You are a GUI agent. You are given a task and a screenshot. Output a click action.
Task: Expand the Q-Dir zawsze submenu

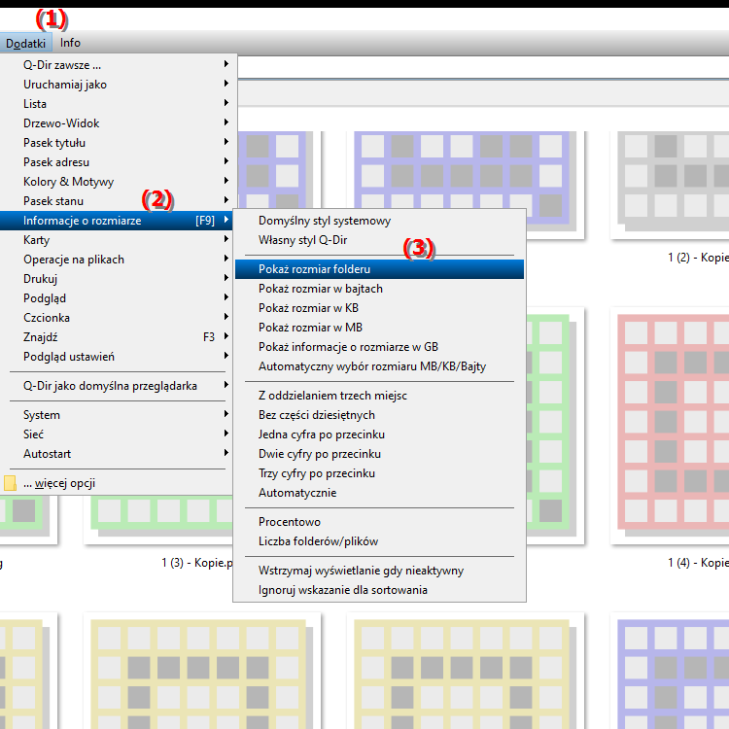tap(119, 64)
